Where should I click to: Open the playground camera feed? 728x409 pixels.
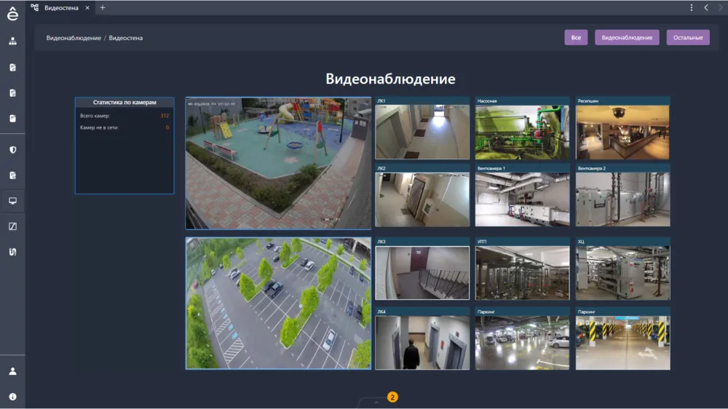pyautogui.click(x=278, y=164)
